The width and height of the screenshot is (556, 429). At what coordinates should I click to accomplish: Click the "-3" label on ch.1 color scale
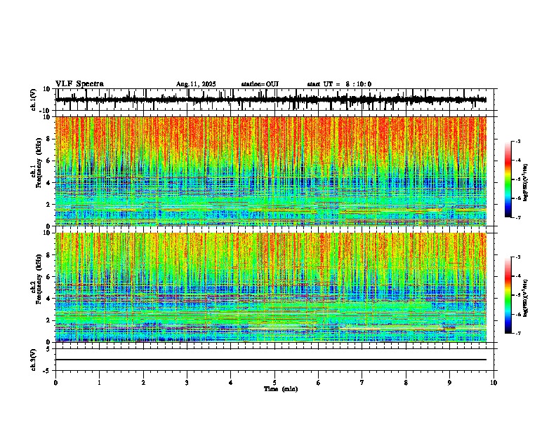click(517, 142)
